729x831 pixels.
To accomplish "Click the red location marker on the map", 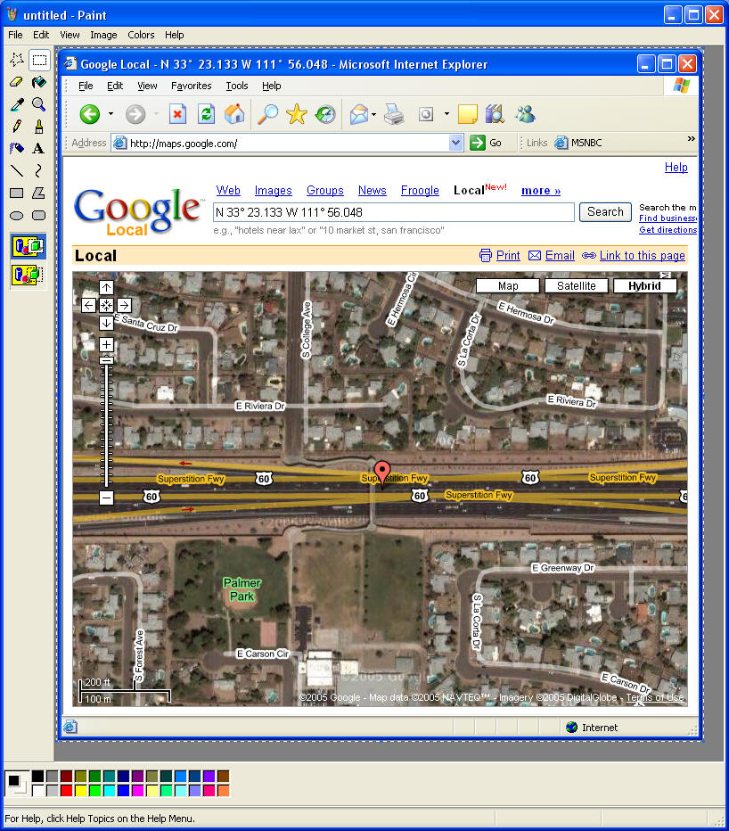I will pyautogui.click(x=382, y=473).
